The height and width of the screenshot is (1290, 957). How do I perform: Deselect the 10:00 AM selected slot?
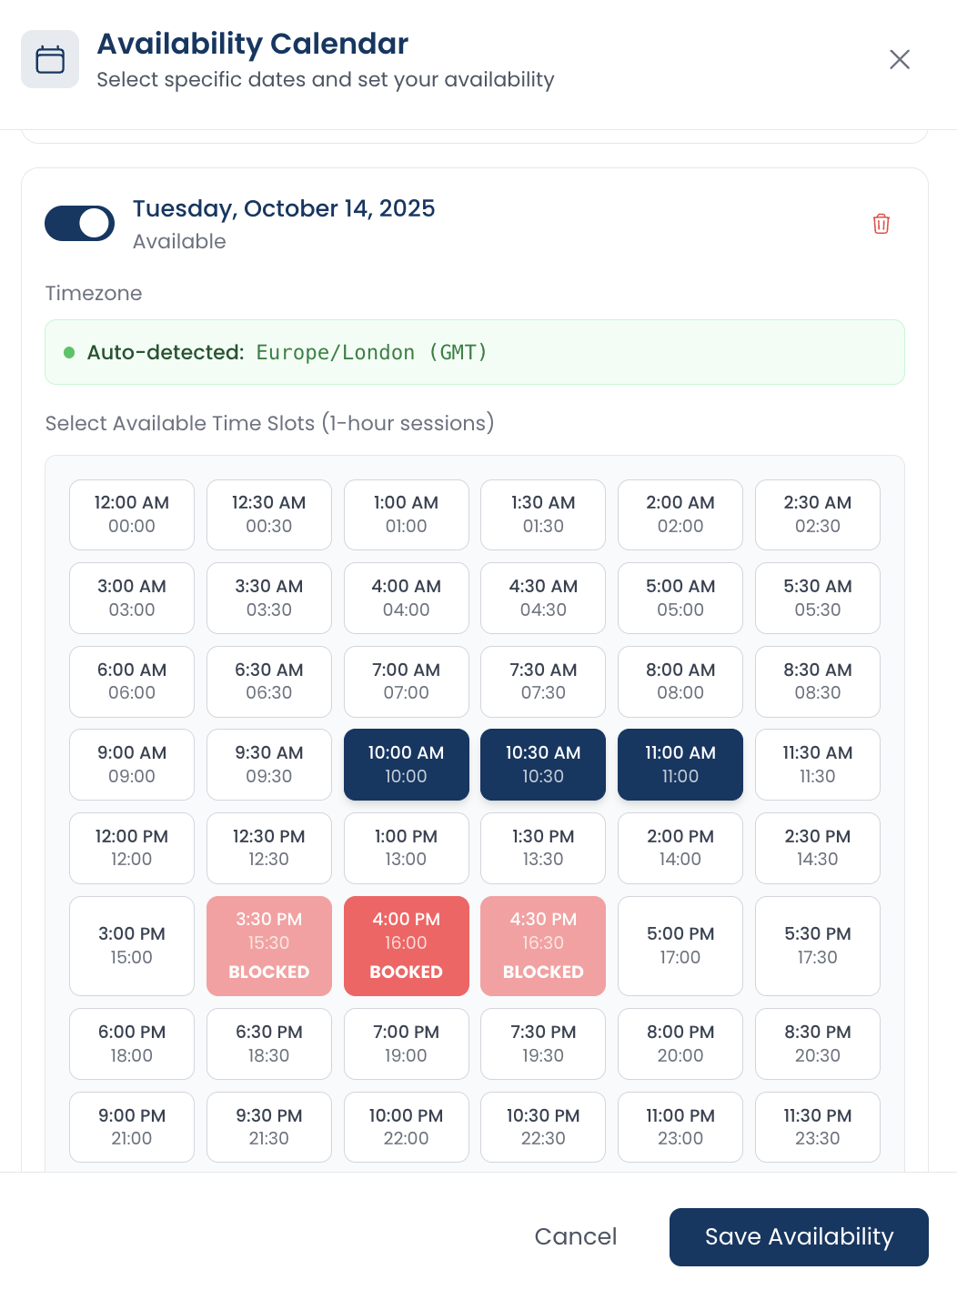pyautogui.click(x=406, y=764)
